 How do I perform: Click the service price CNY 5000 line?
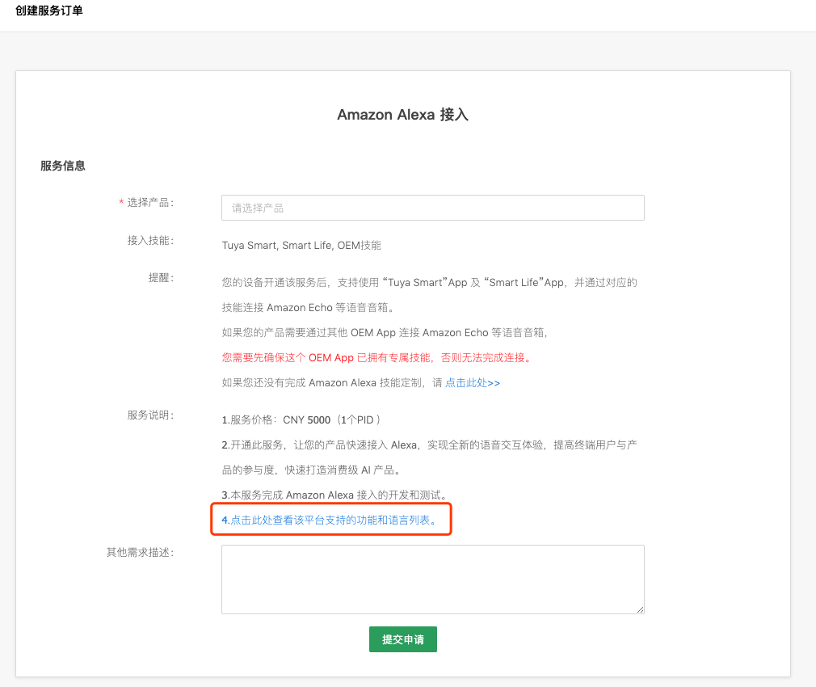point(301,420)
